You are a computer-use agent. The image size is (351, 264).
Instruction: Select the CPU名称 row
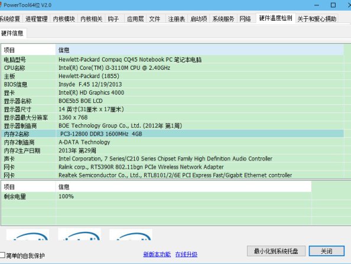(x=173, y=67)
